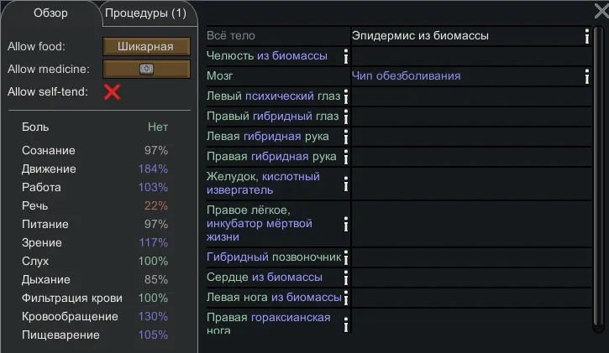
Task: Show info for Желудок, кислотный извергатель
Action: [346, 184]
